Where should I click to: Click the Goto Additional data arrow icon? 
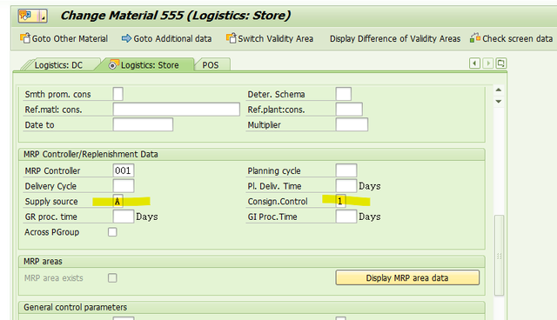(x=126, y=38)
